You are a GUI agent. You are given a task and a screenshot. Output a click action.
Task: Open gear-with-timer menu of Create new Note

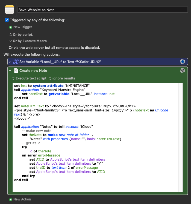click(x=183, y=70)
